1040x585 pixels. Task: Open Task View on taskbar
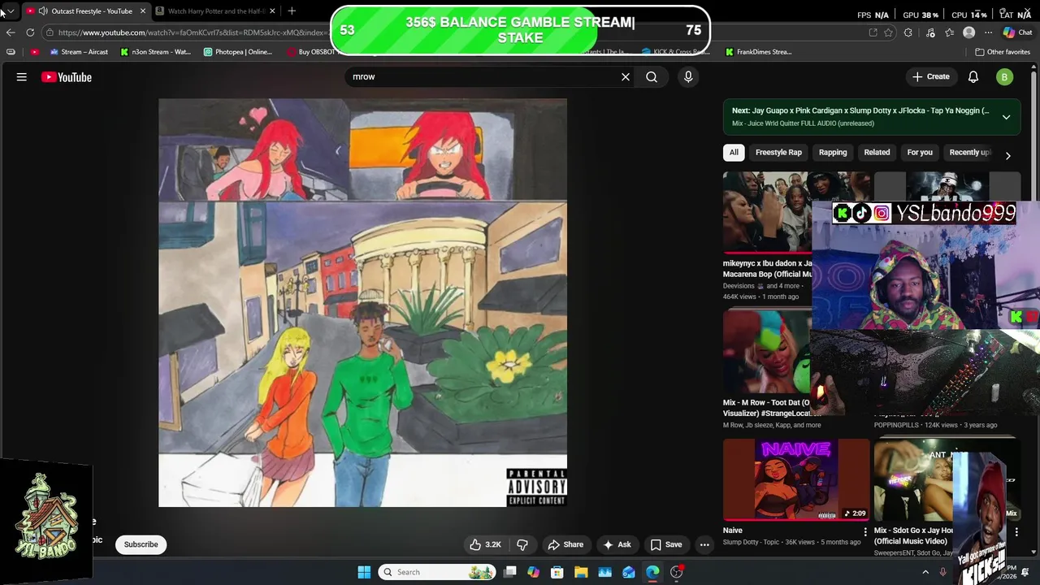pyautogui.click(x=509, y=572)
